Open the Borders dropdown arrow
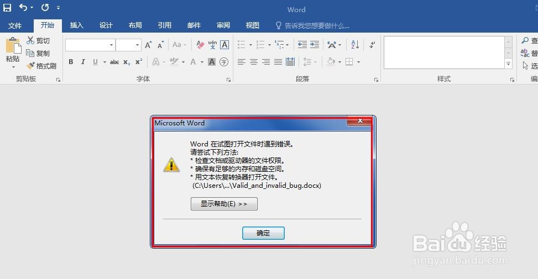538x279 pixels. (x=358, y=62)
